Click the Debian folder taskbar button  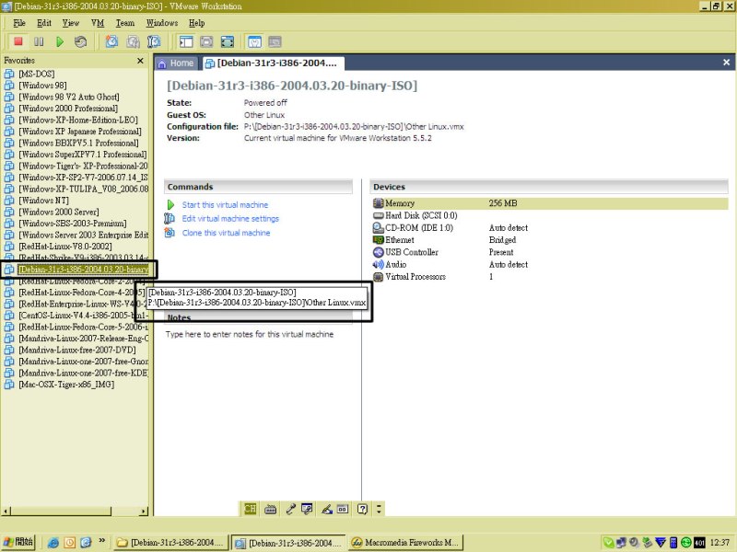[171, 543]
